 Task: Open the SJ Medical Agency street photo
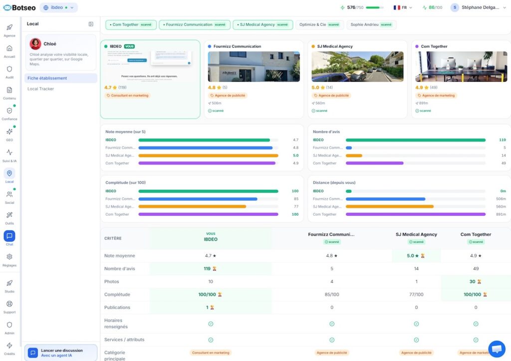[357, 66]
